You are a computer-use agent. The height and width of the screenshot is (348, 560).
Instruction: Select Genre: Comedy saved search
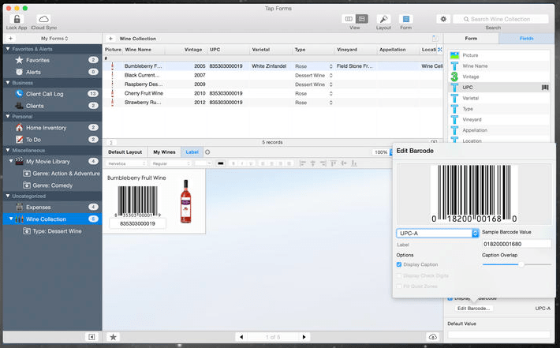pyautogui.click(x=52, y=185)
